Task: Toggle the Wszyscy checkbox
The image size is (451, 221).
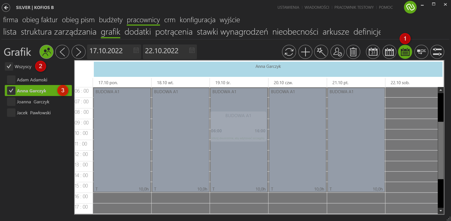Action: coord(9,66)
